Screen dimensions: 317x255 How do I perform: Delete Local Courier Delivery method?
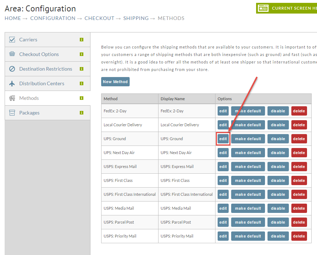pos(299,125)
